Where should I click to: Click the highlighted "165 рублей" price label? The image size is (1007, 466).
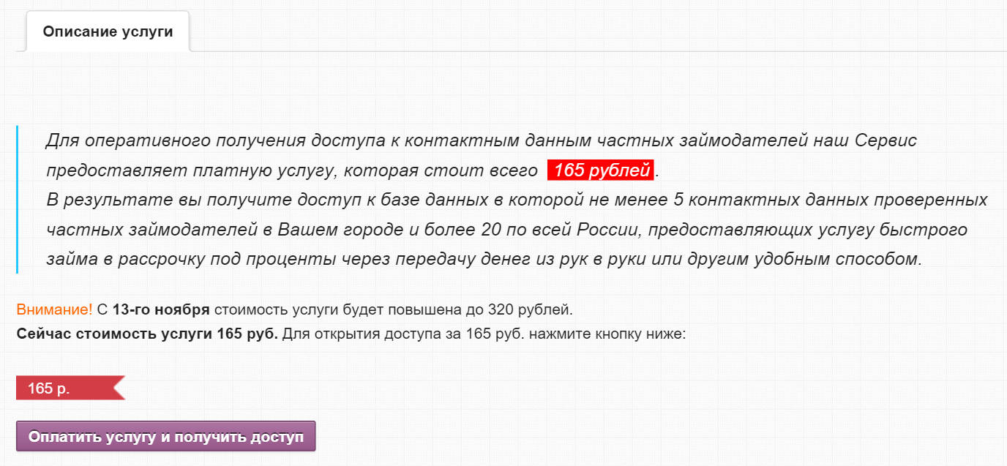pos(602,171)
